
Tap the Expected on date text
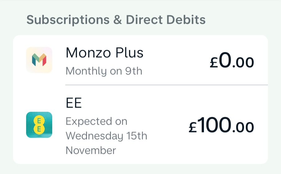[x=97, y=121]
